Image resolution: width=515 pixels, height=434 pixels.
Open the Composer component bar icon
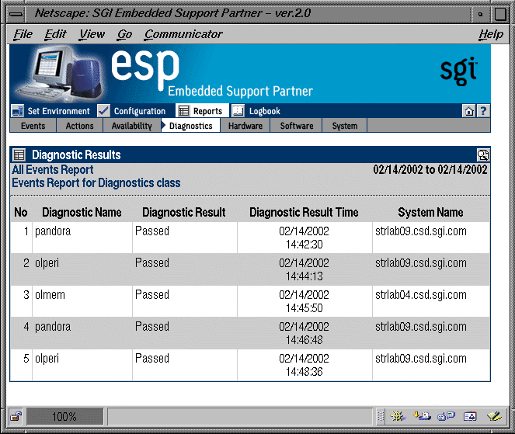494,416
